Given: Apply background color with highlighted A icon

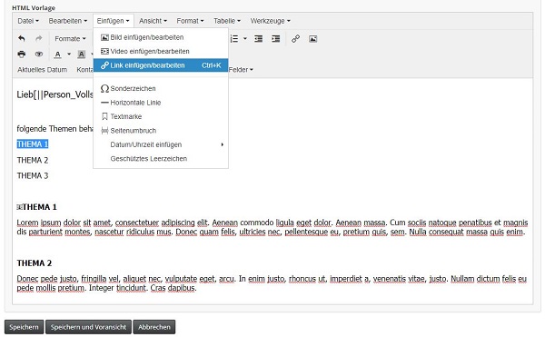Looking at the screenshot, I should pyautogui.click(x=82, y=55).
